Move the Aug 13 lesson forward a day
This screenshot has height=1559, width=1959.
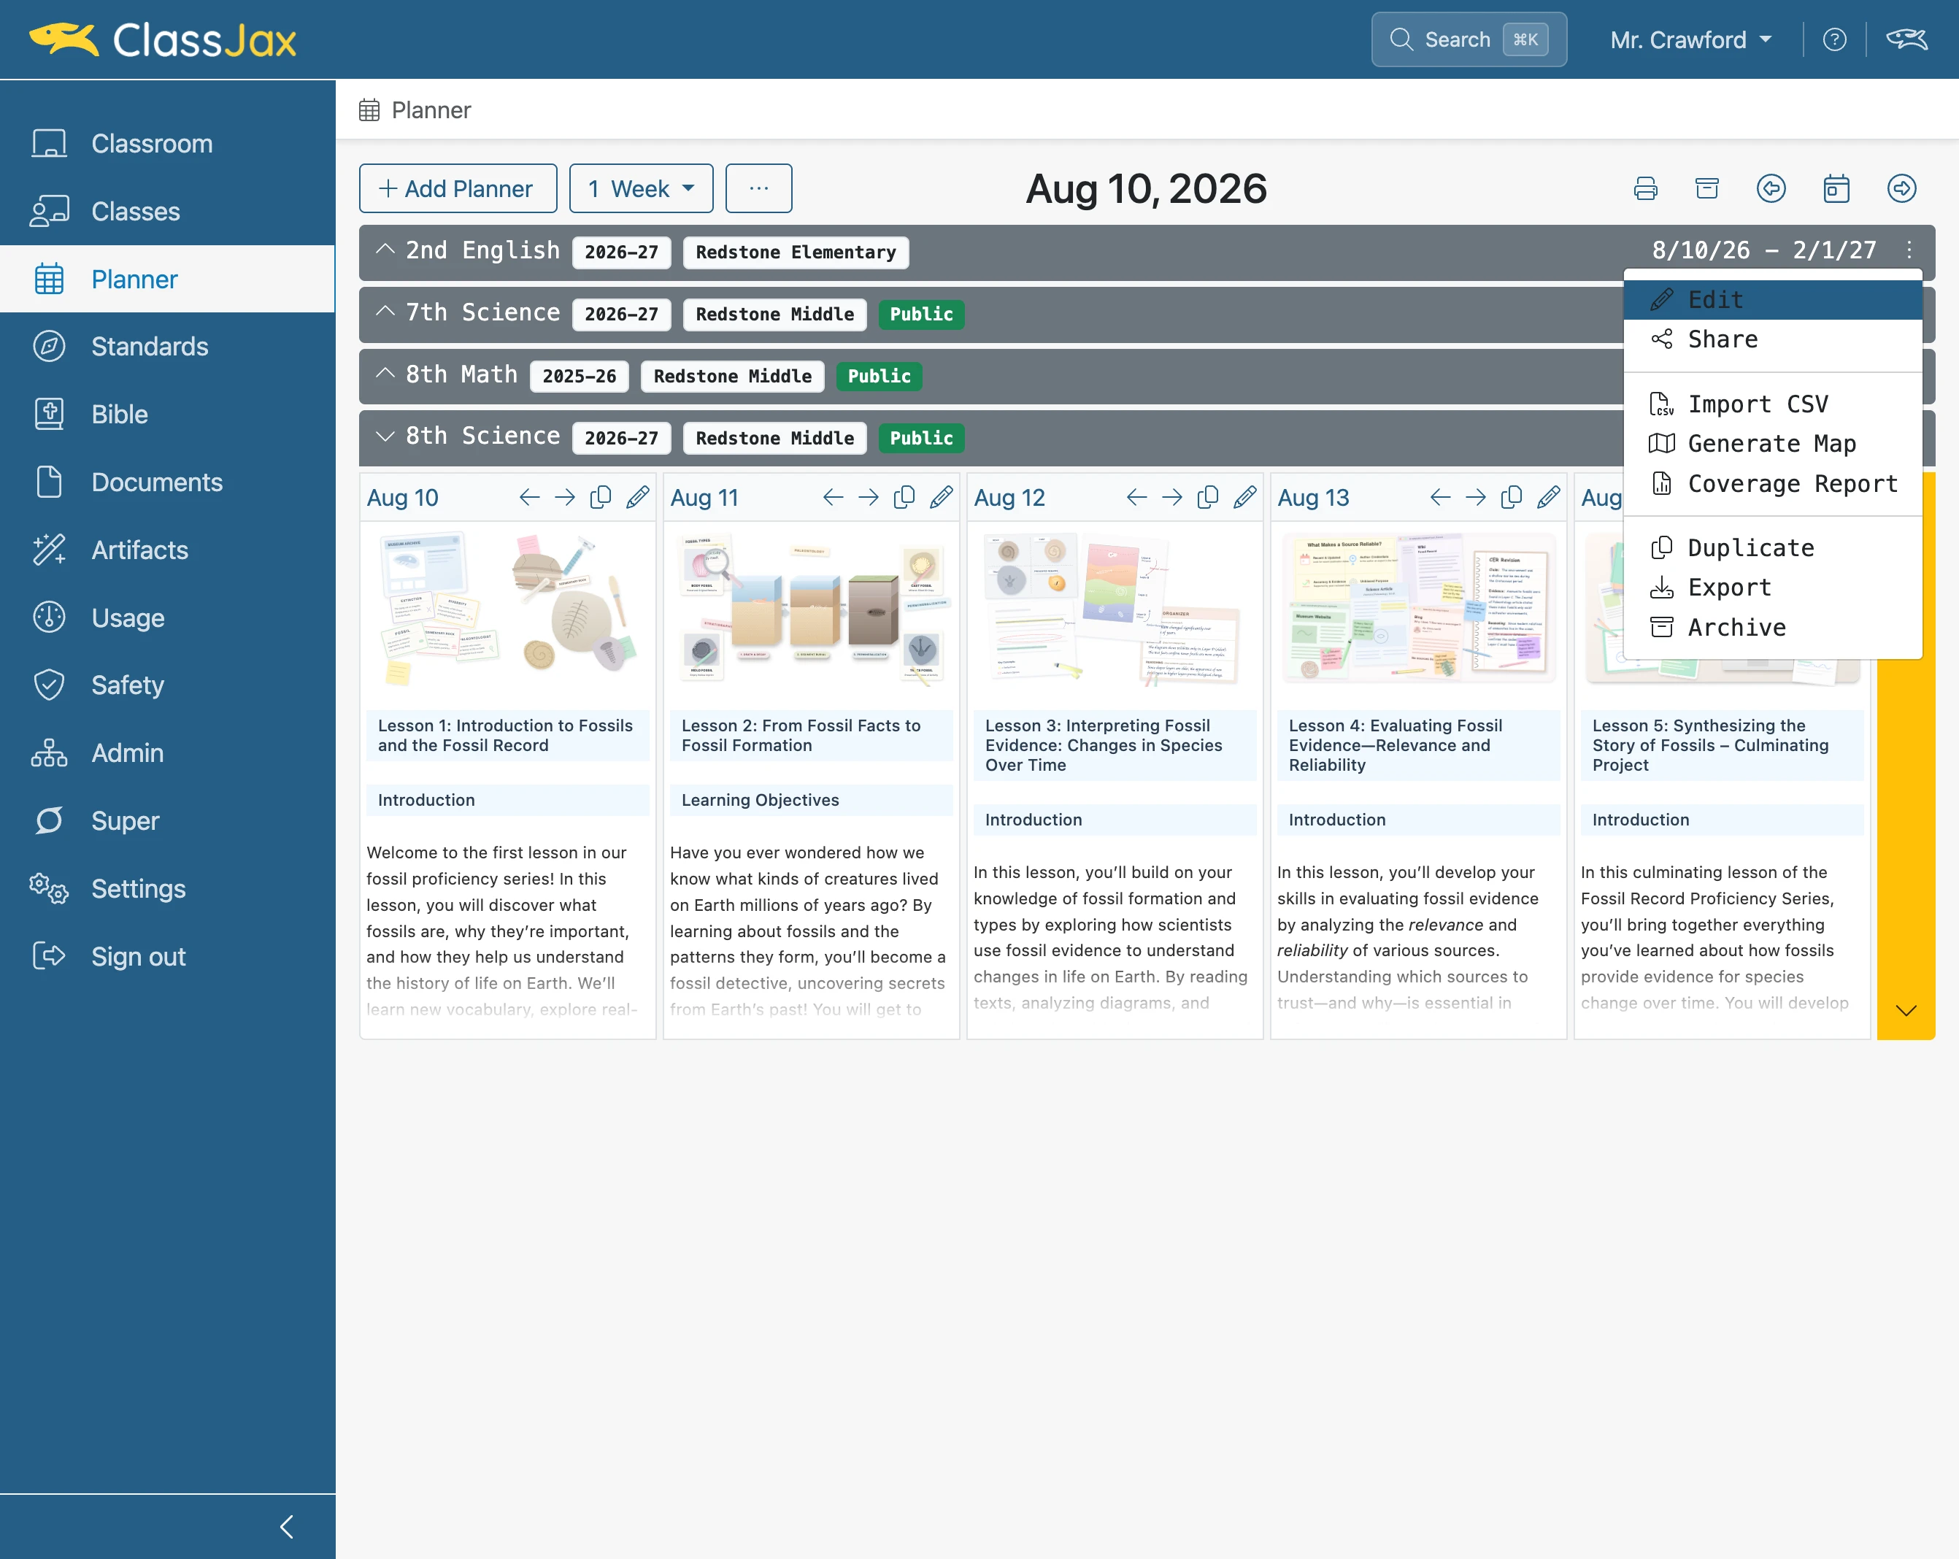1476,498
